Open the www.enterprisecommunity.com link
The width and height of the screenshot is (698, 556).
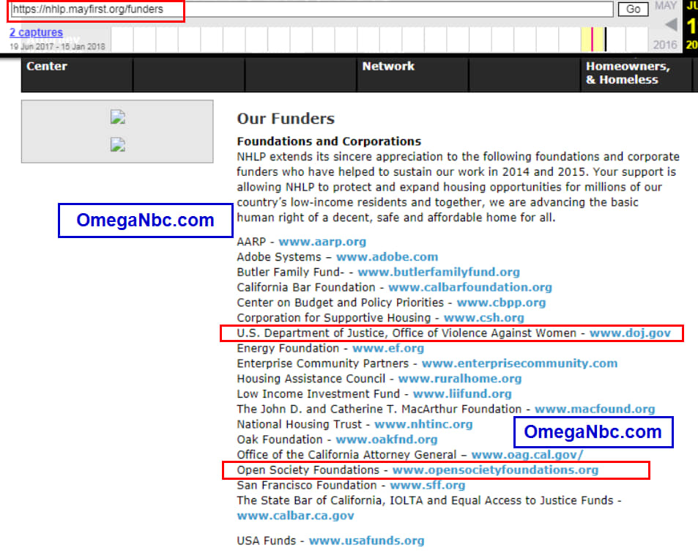pyautogui.click(x=519, y=363)
